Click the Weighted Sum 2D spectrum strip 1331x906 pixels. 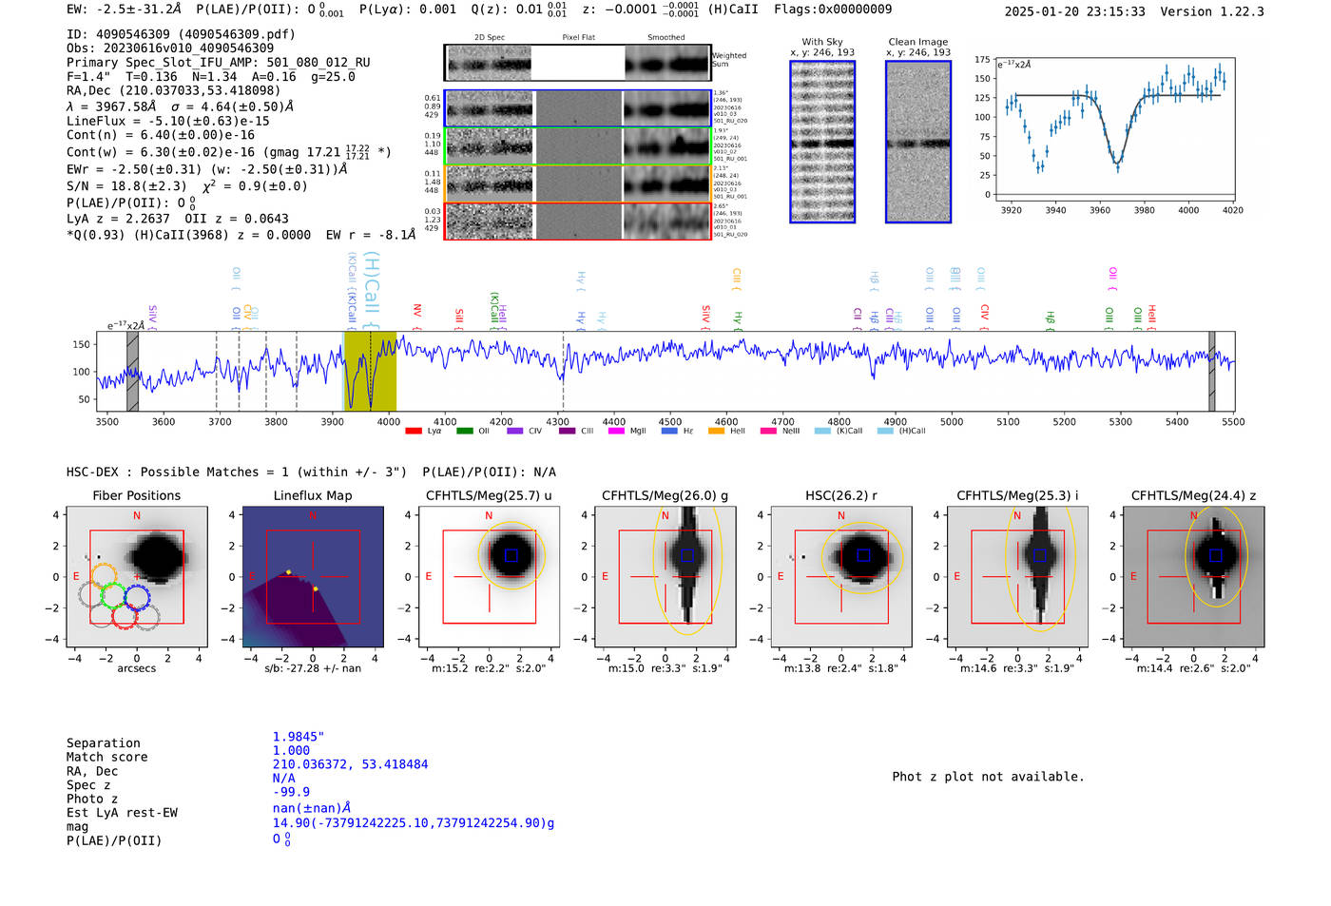pos(577,63)
